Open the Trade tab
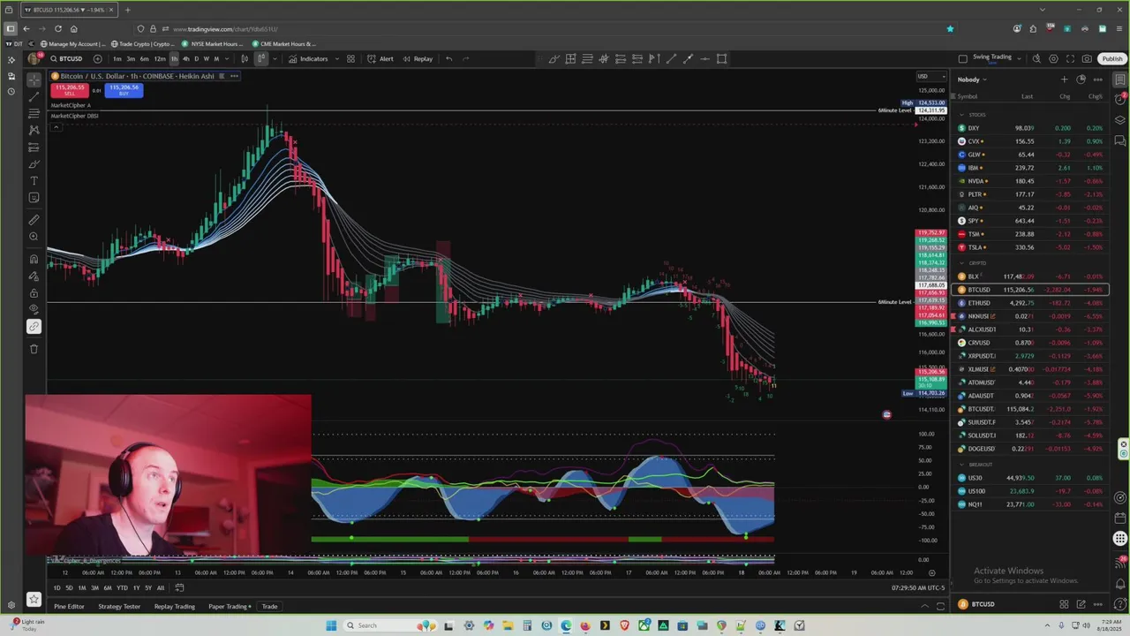 click(269, 607)
